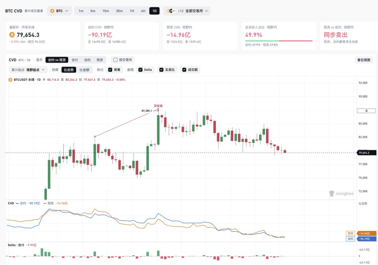Toggle the 成交额 sub-chart checkbox
The height and width of the screenshot is (265, 378).
pos(184,70)
